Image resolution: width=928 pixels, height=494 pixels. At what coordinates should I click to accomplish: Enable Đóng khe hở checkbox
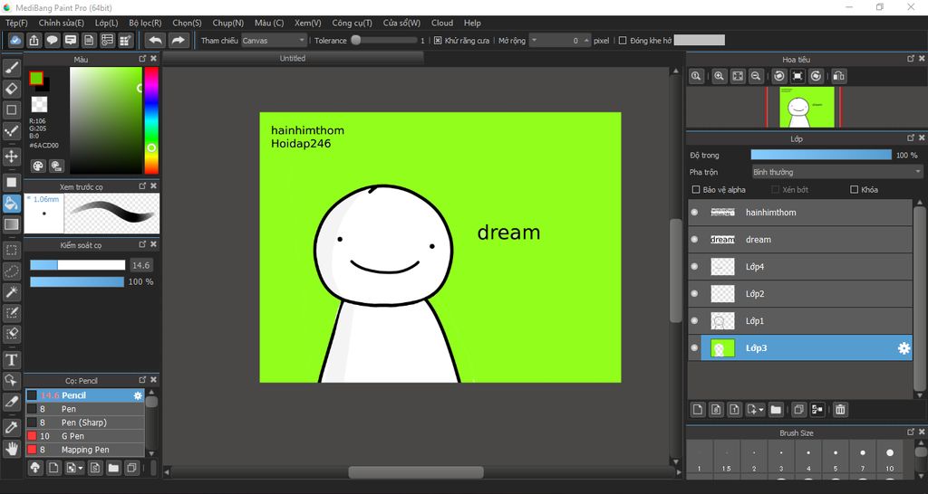623,40
